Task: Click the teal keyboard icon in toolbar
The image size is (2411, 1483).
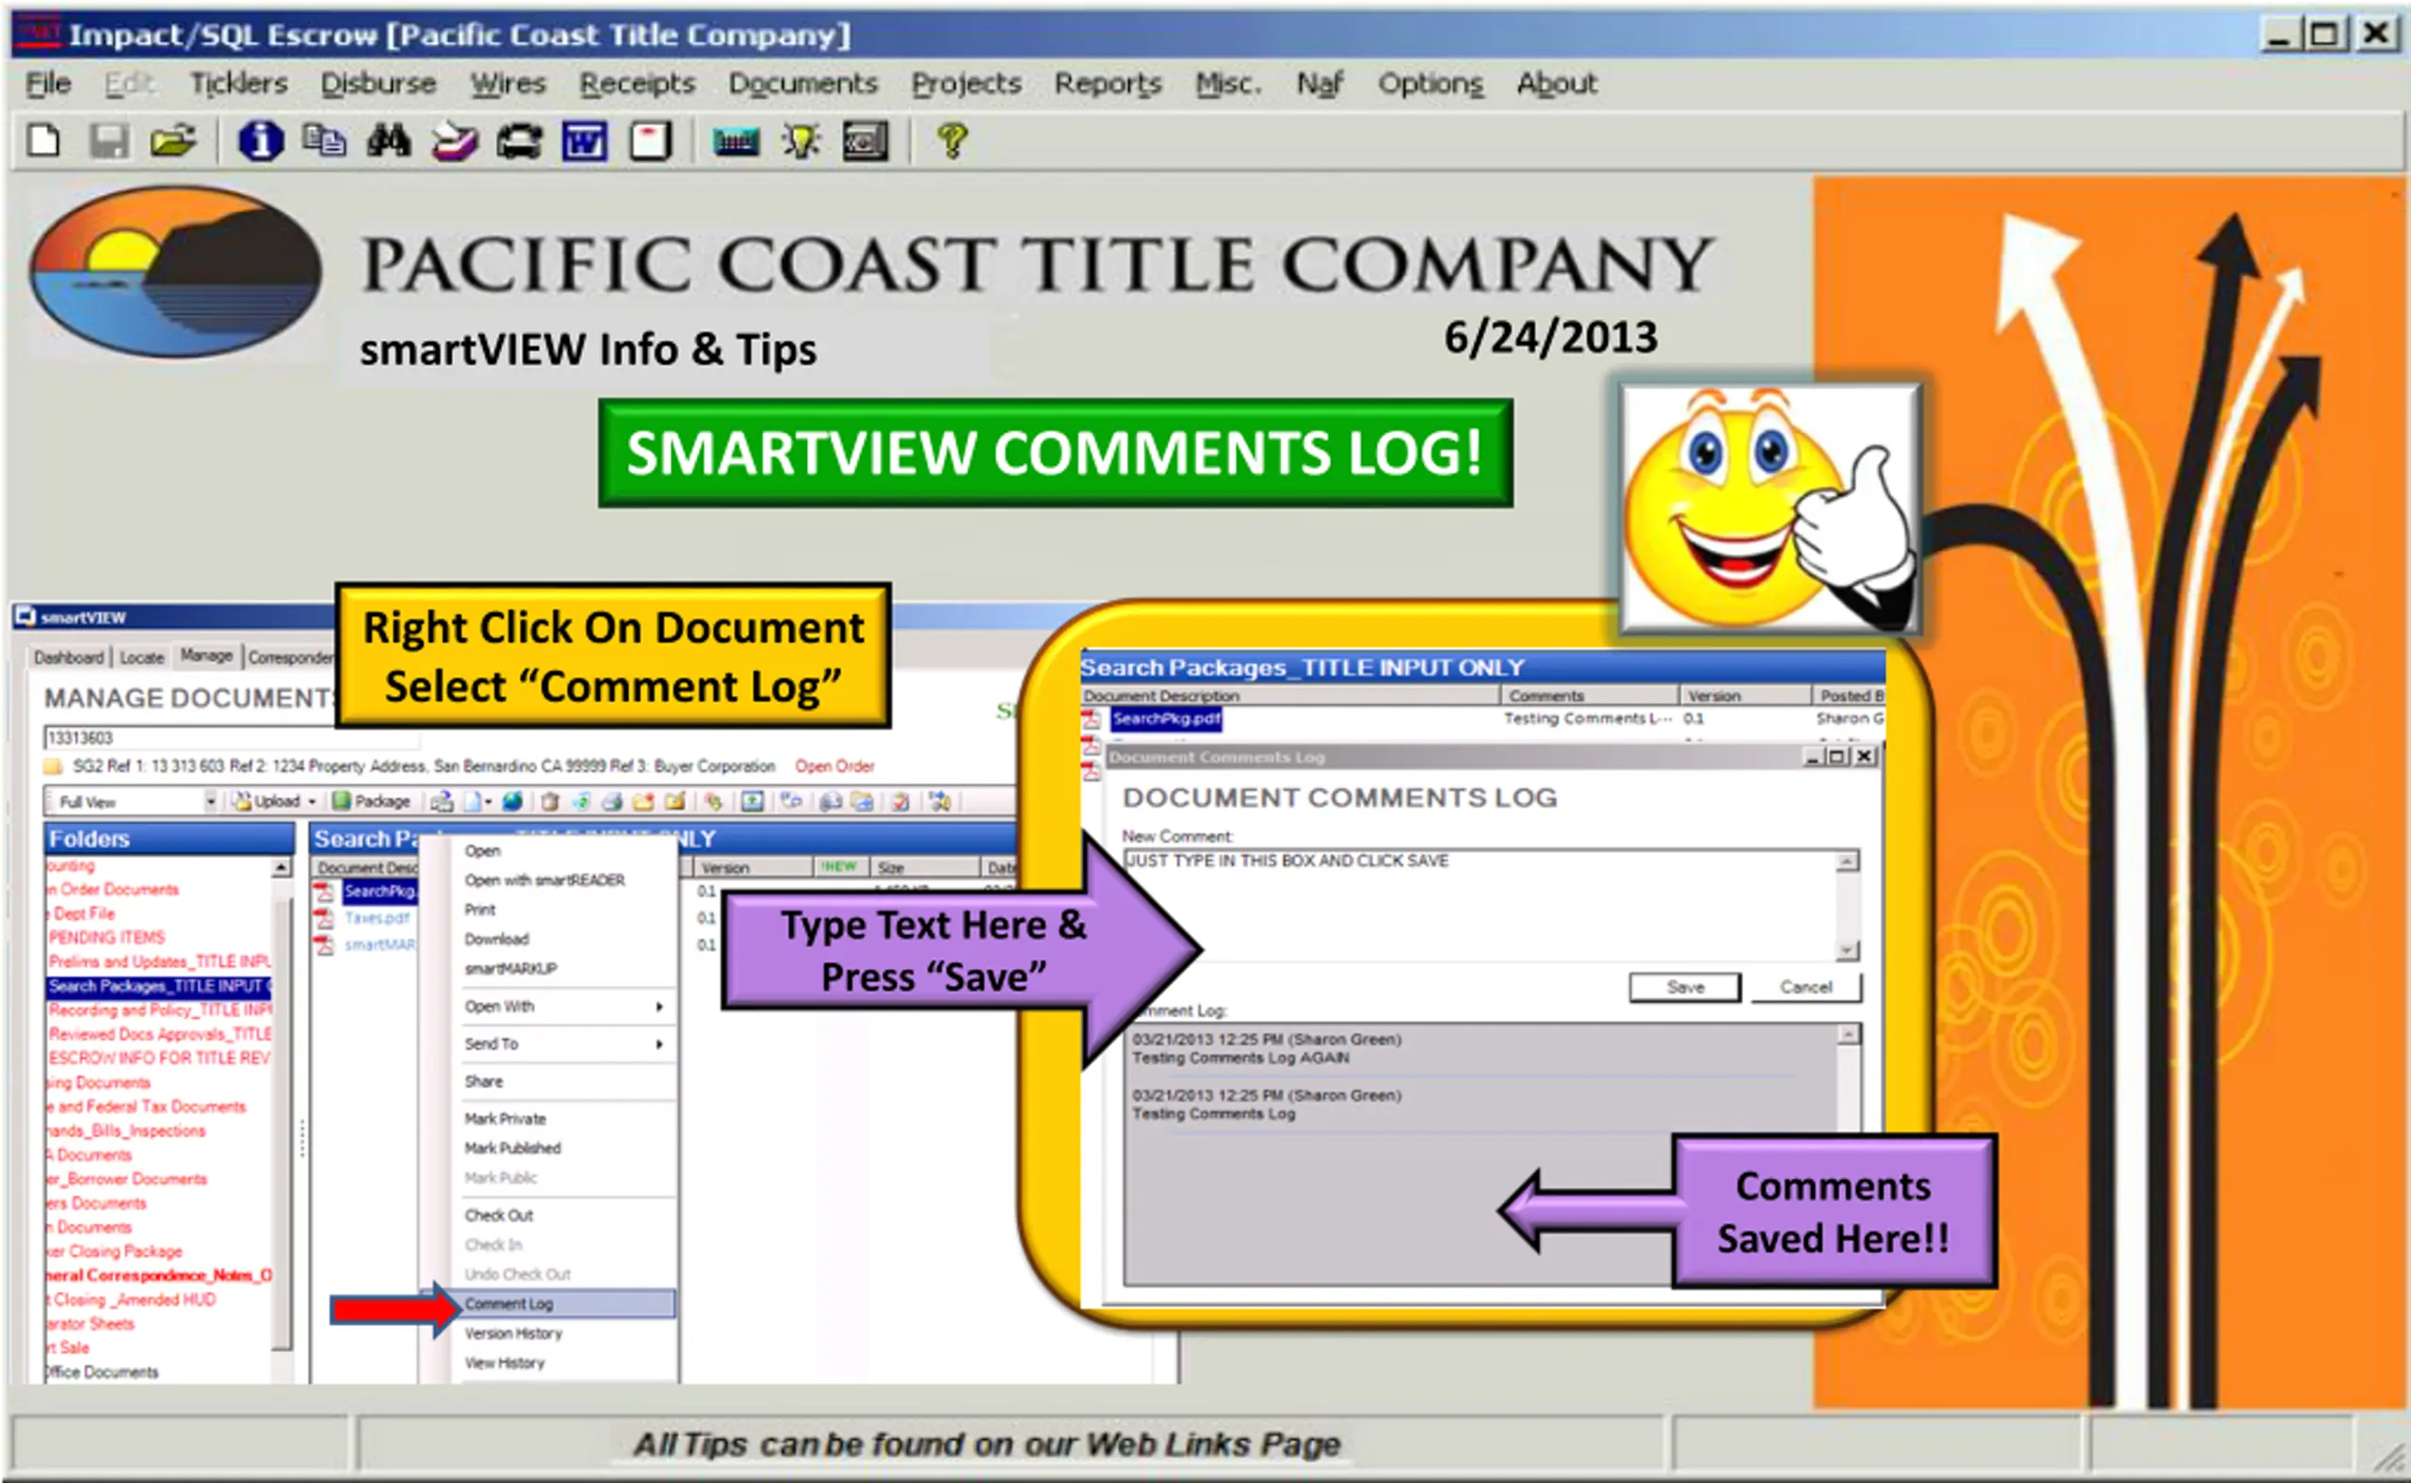Action: coord(736,142)
